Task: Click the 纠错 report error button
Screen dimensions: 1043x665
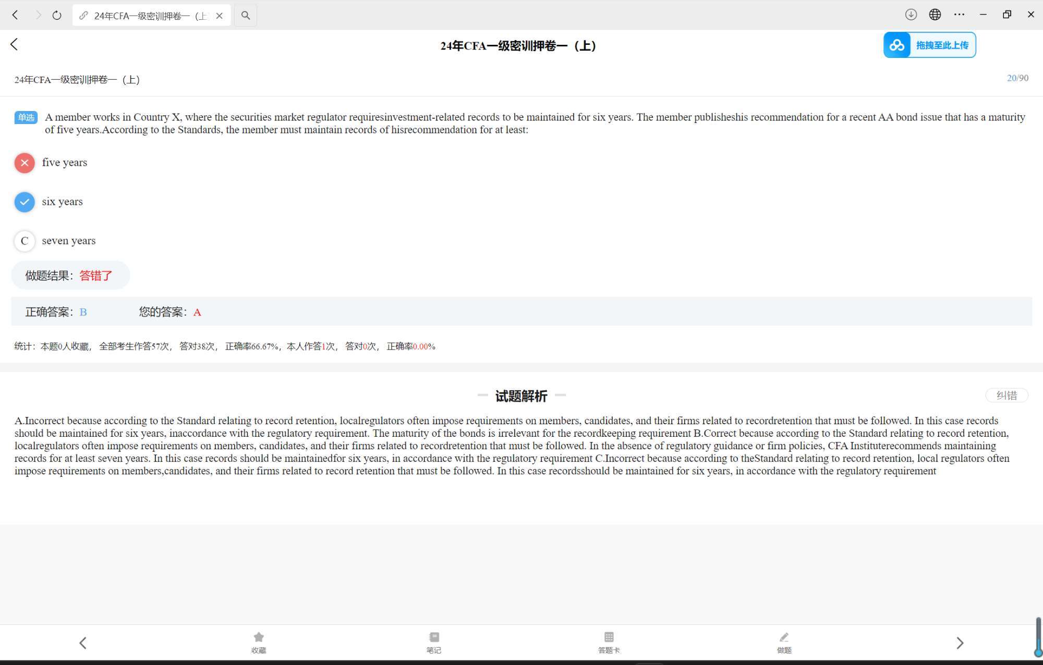Action: (x=1006, y=396)
